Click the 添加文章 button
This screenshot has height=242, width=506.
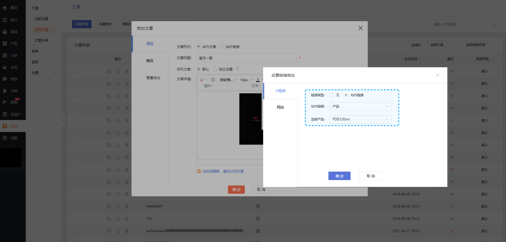(x=82, y=24)
